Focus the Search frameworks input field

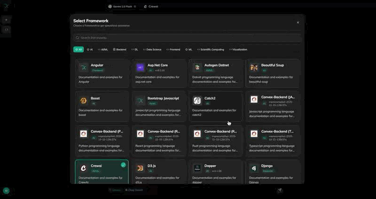coord(188,38)
